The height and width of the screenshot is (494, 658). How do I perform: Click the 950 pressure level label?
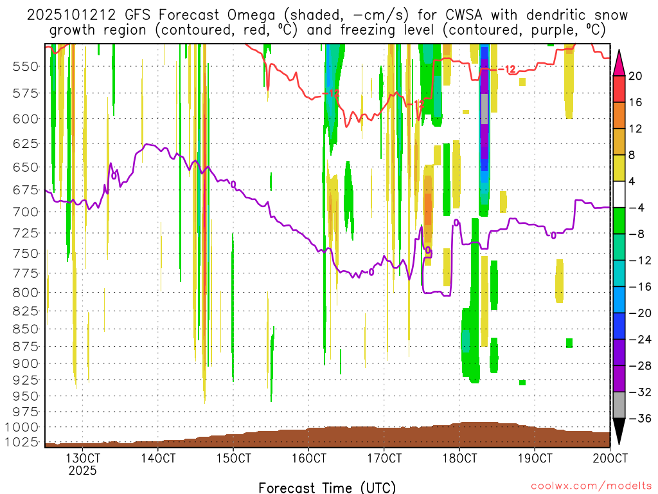click(x=26, y=396)
